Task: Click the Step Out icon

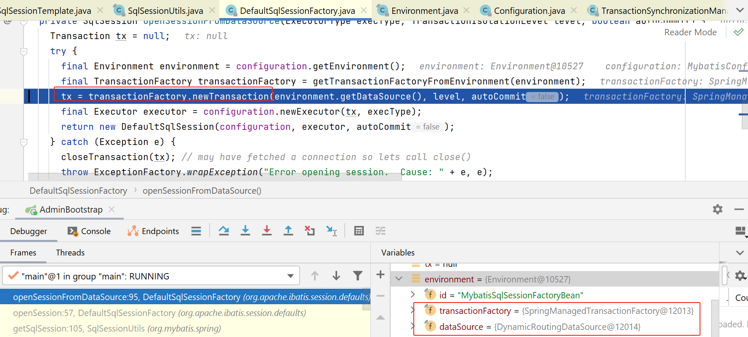Action: tap(288, 231)
